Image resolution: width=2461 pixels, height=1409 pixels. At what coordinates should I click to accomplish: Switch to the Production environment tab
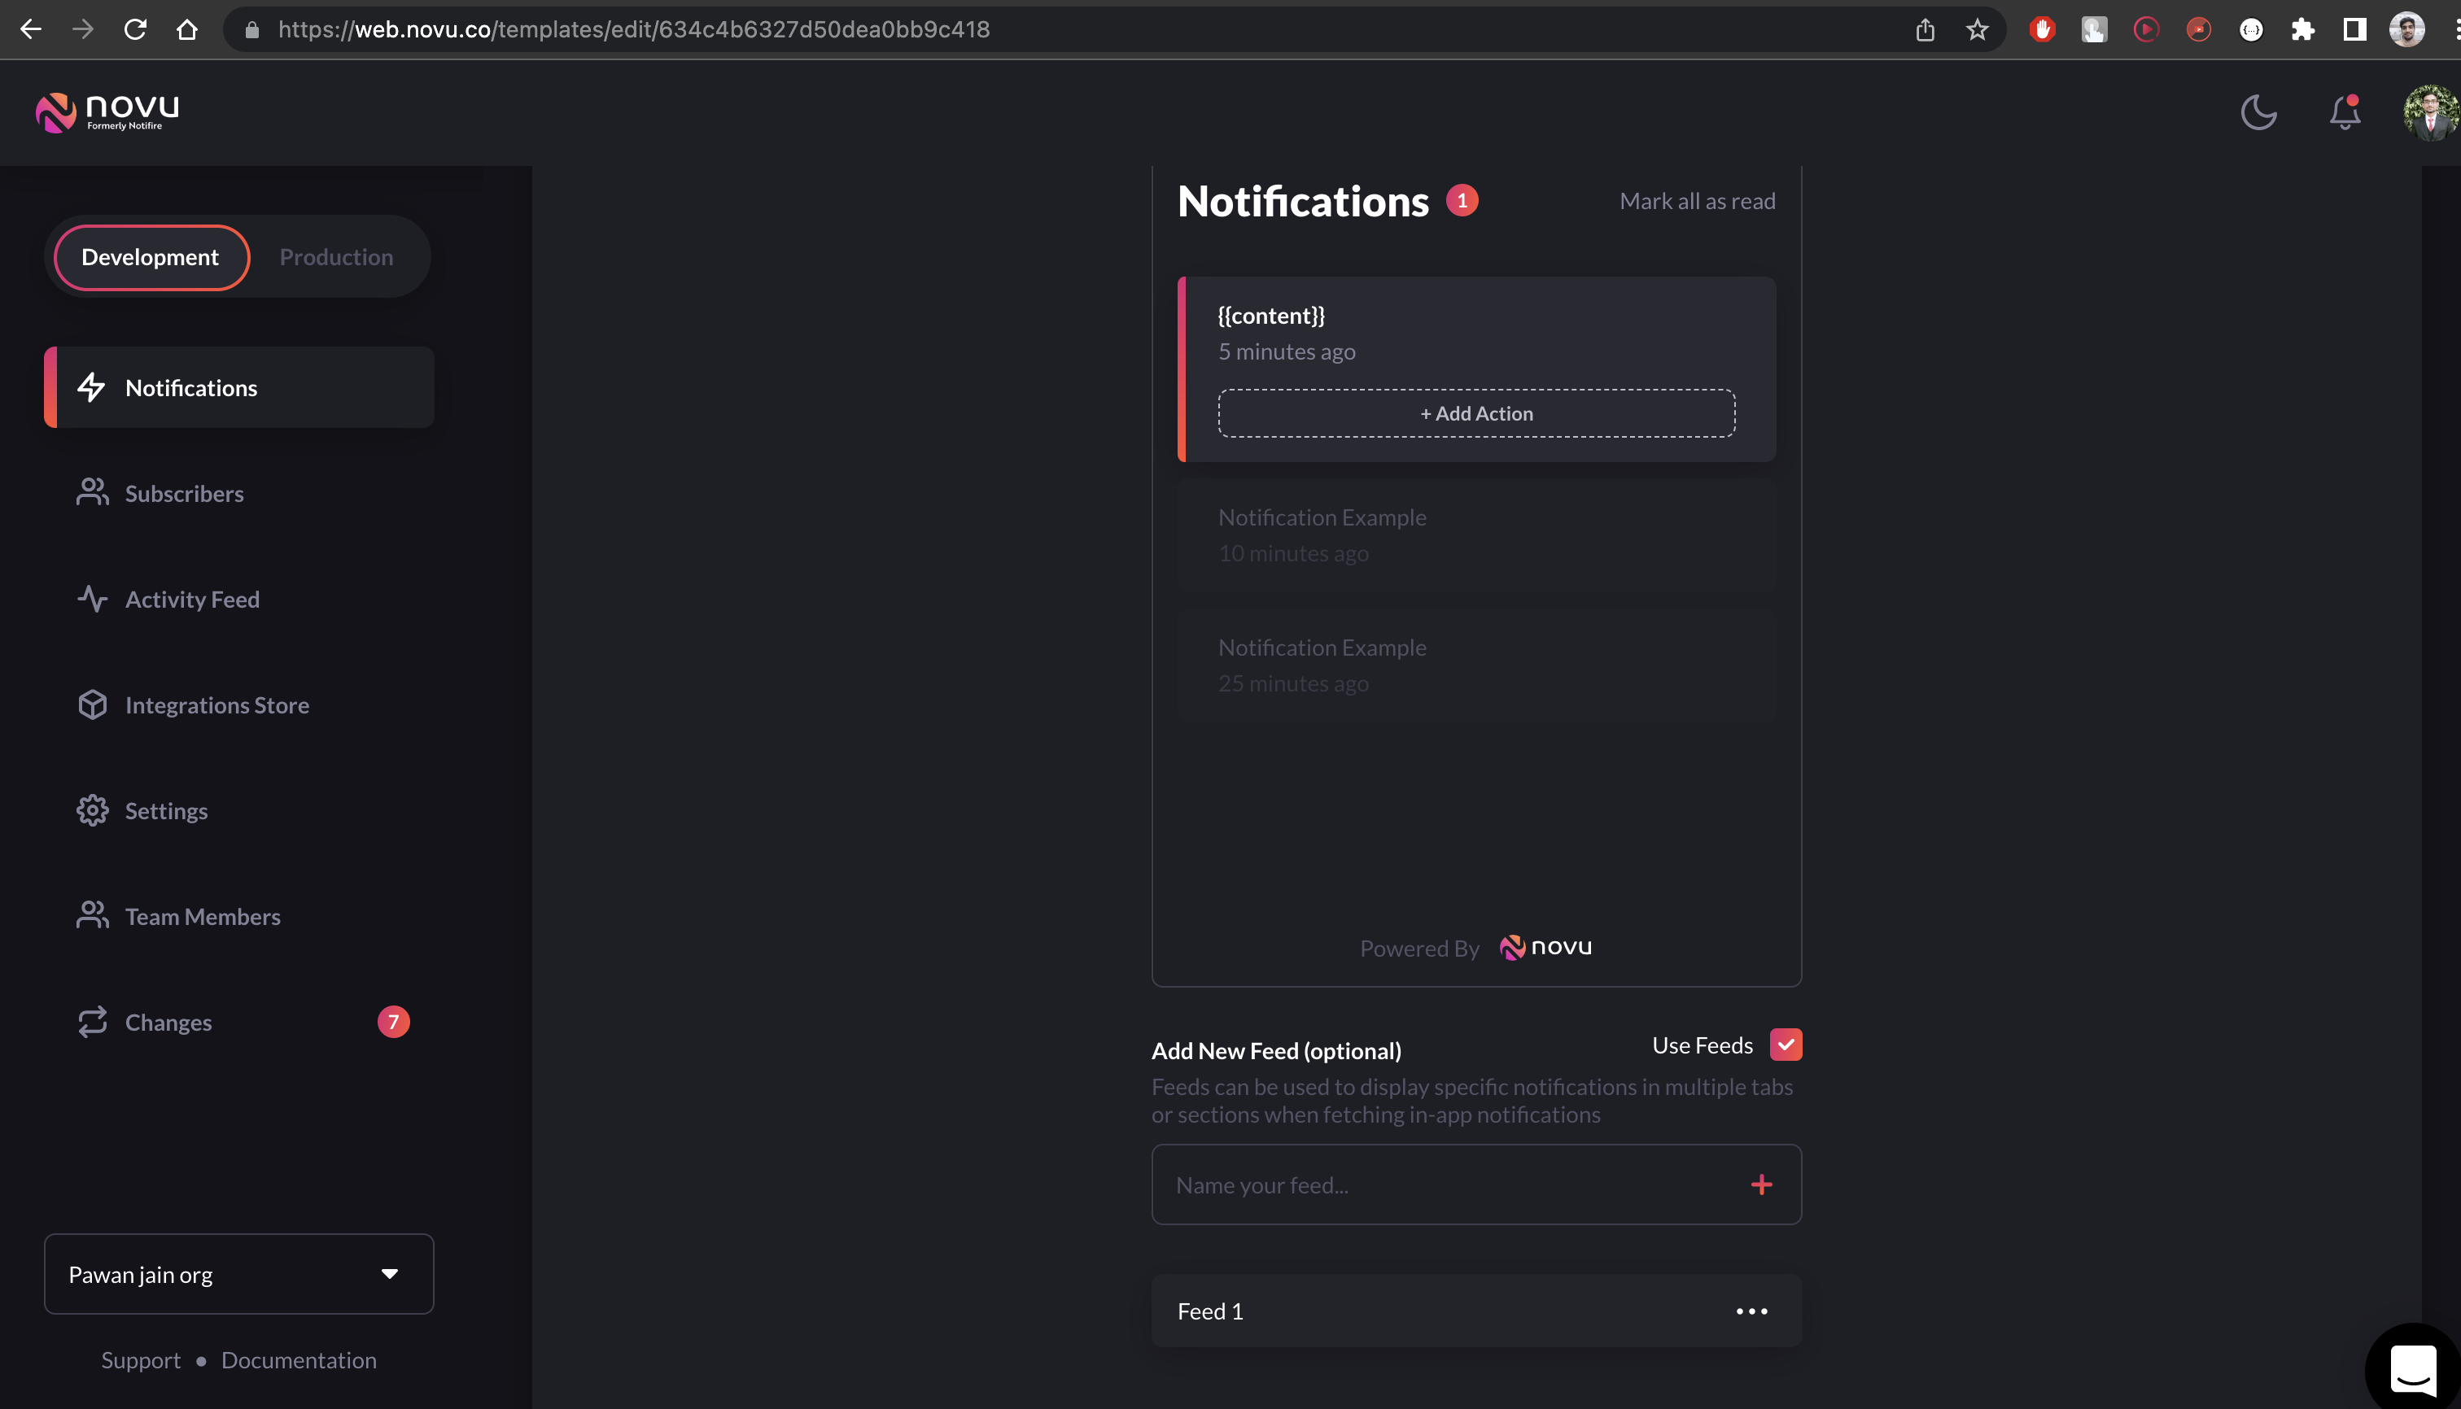336,256
